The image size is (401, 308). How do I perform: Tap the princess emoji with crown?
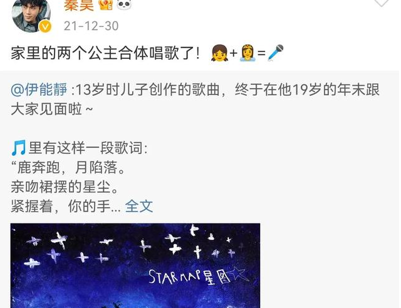click(x=247, y=53)
